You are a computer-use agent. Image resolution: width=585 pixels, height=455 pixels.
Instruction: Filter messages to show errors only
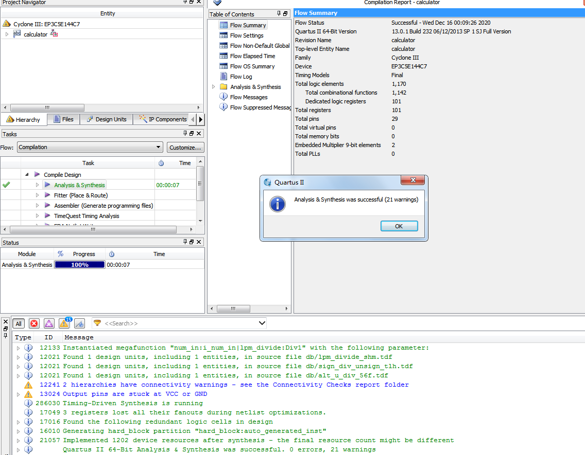coord(34,323)
